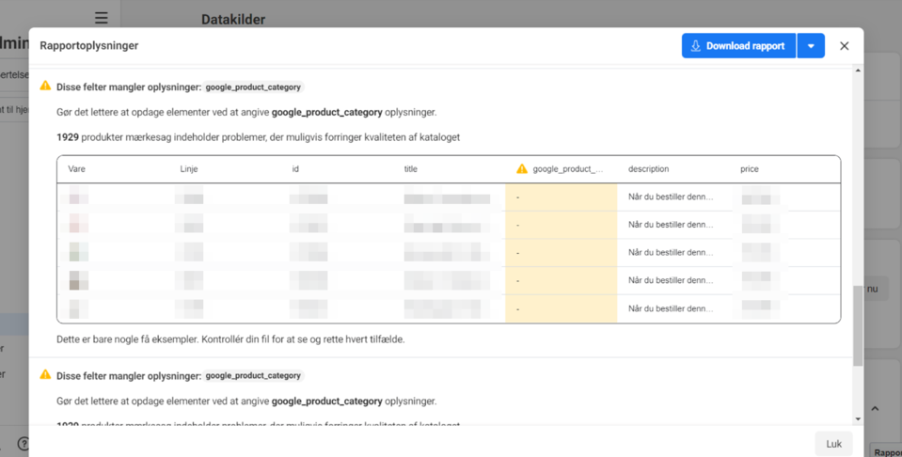902x457 pixels.
Task: Select the second section's google_product_category tag chip
Action: (253, 375)
